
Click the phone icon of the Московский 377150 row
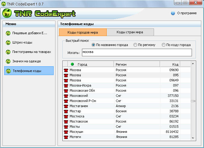tap(66, 96)
